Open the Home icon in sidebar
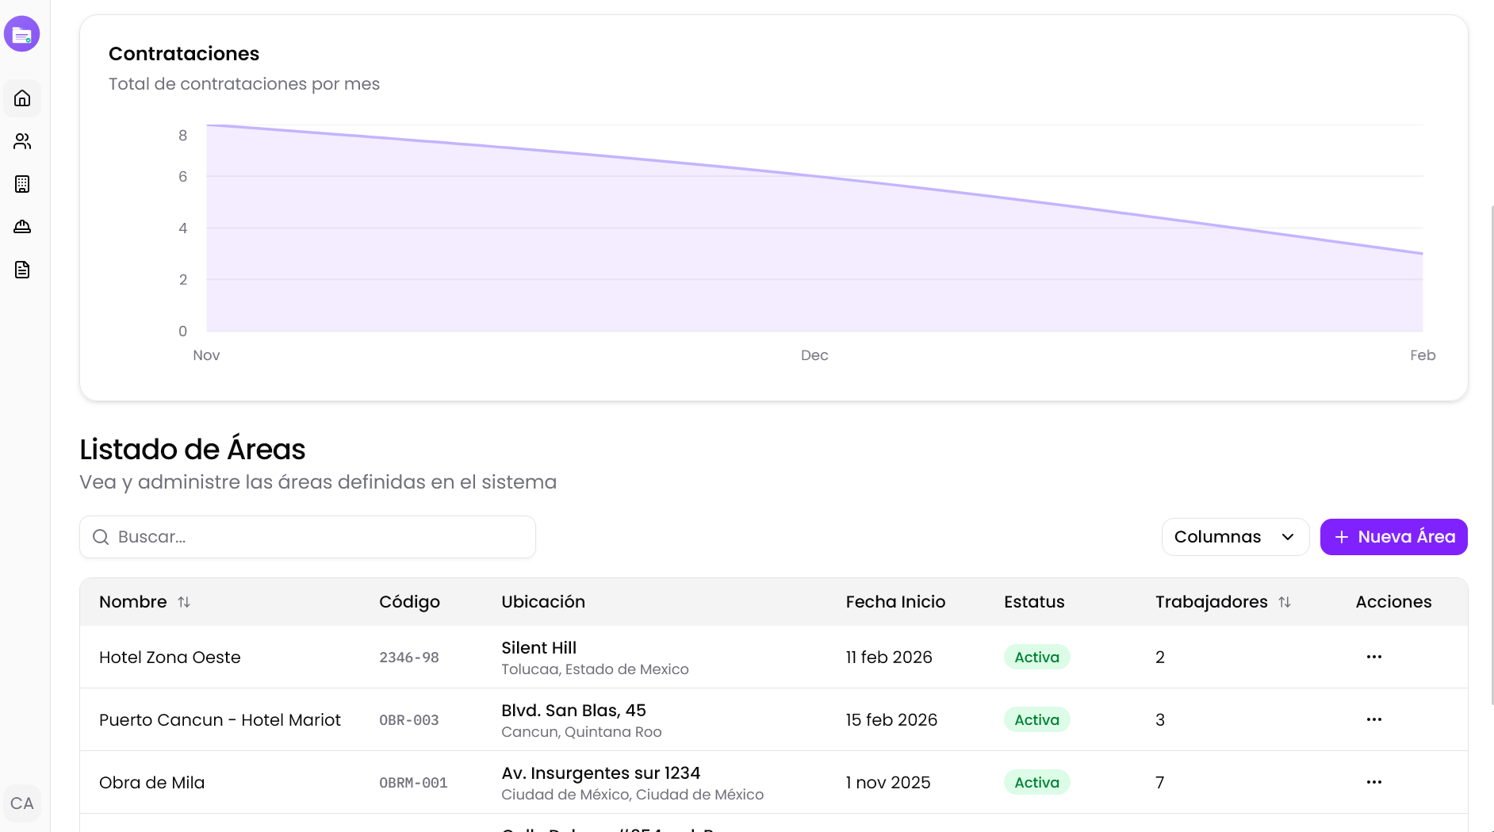The height and width of the screenshot is (832, 1494). click(x=22, y=98)
